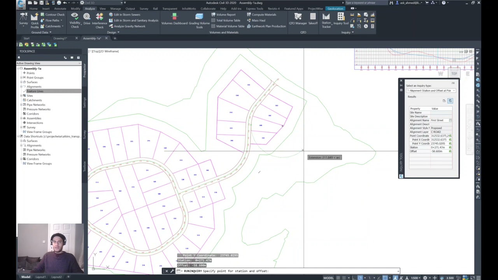Close the Assembly-1a document tab
This screenshot has width=498, height=280.
[106, 38]
